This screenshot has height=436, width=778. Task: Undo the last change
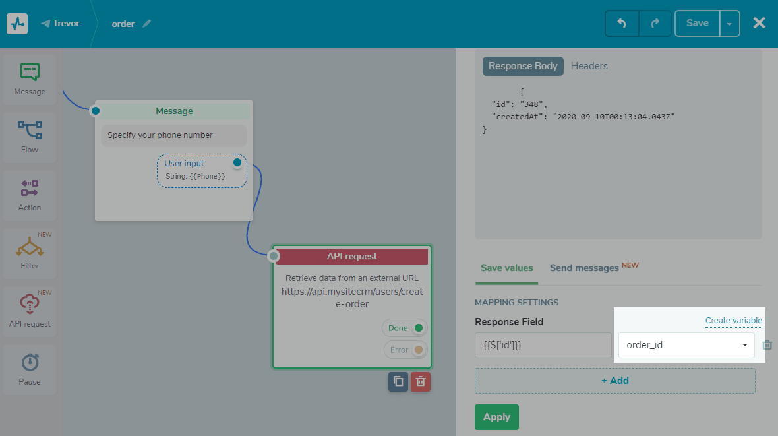pyautogui.click(x=622, y=23)
